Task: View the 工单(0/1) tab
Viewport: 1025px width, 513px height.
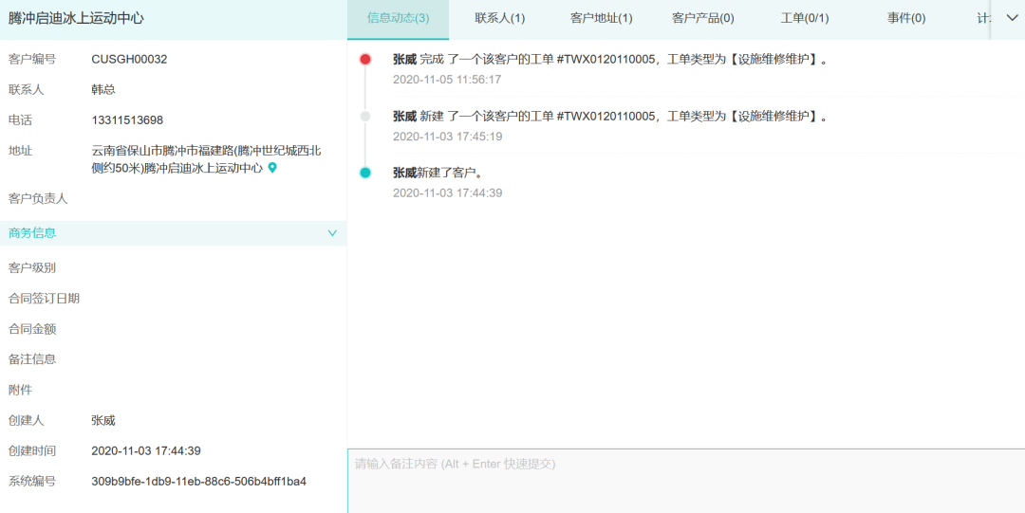Action: click(805, 18)
